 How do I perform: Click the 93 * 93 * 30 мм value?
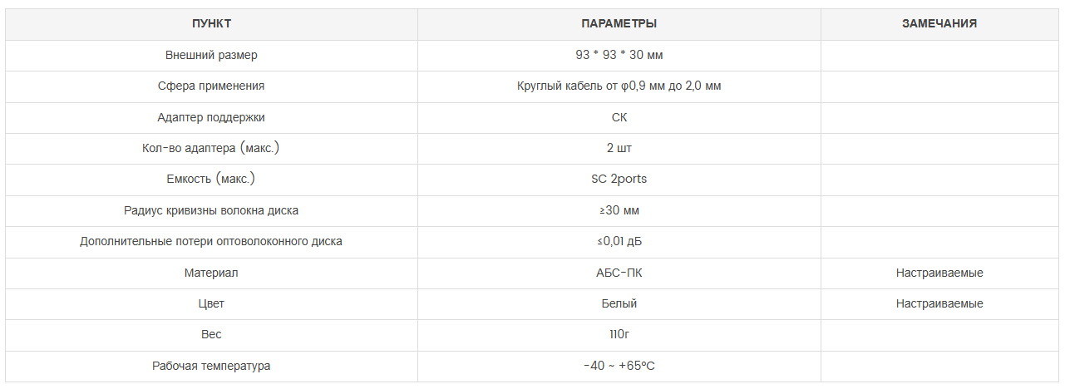619,56
